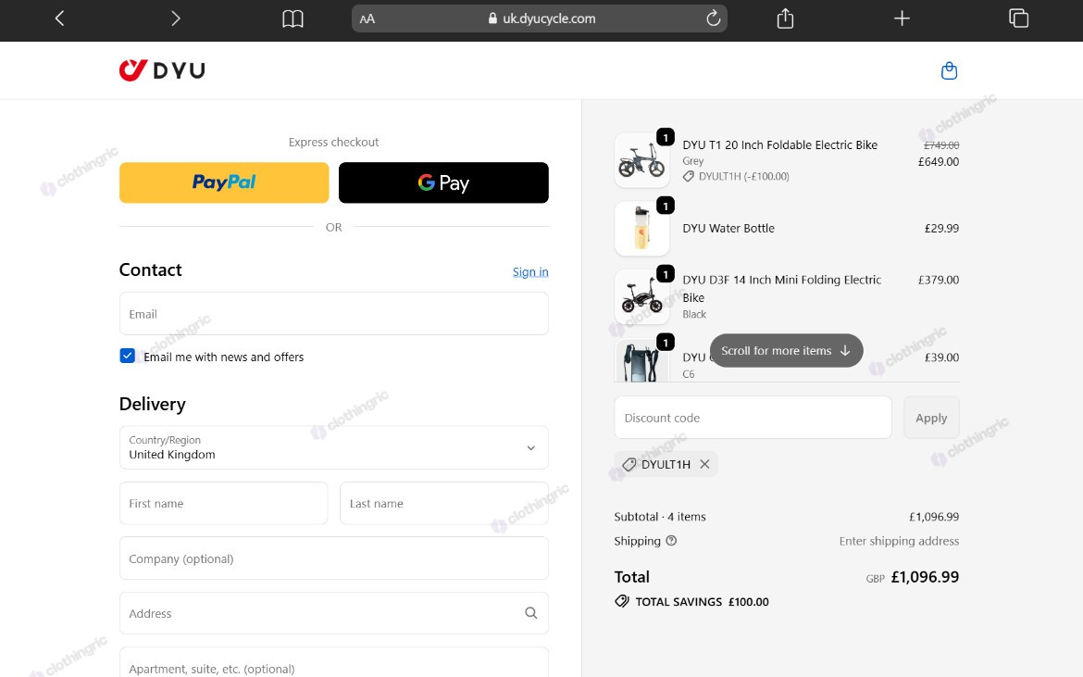1083x677 pixels.
Task: Click the Enter shipping address text
Action: (900, 541)
